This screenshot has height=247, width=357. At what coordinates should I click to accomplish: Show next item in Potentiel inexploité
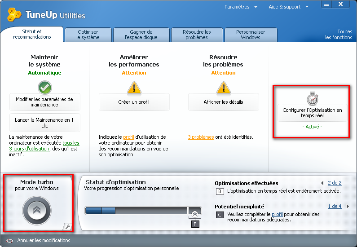[348, 206]
